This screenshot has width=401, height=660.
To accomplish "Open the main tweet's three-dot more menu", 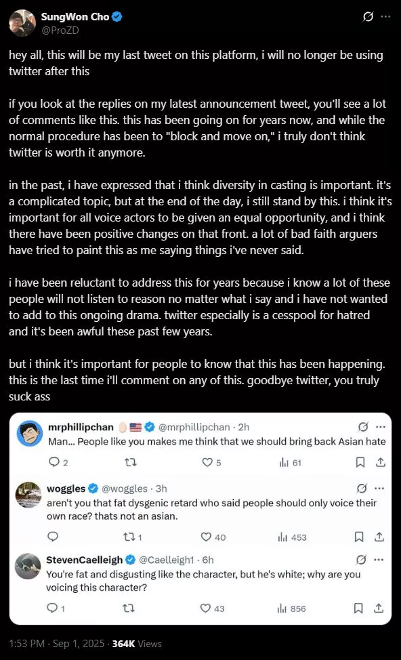I will pyautogui.click(x=385, y=17).
